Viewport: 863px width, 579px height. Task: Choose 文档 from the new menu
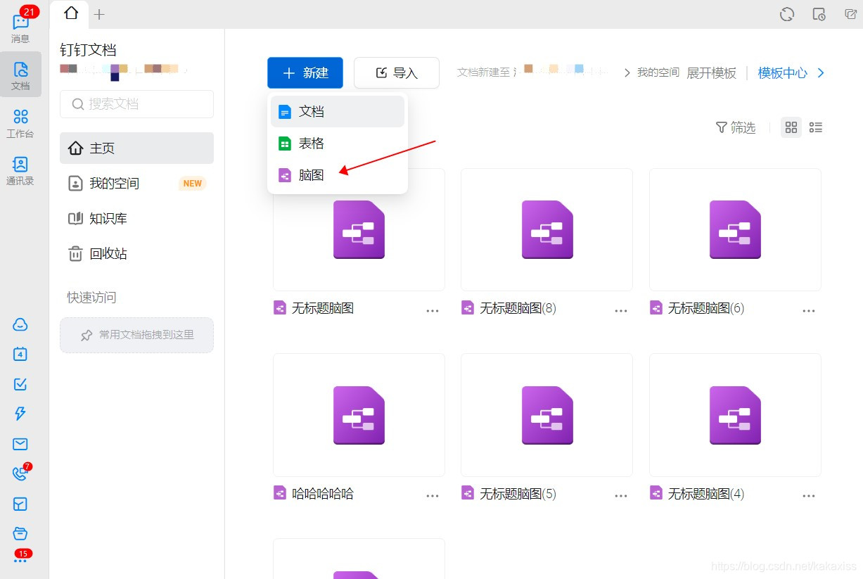click(x=338, y=111)
